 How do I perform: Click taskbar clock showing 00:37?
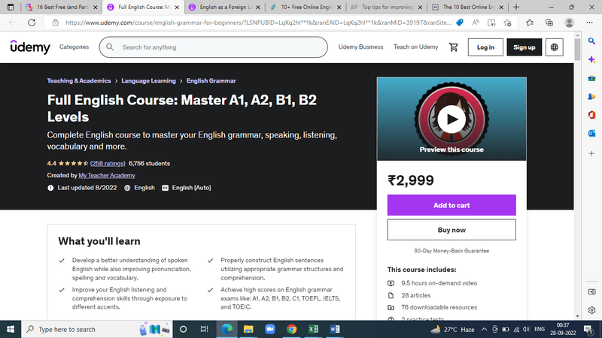[x=563, y=329]
